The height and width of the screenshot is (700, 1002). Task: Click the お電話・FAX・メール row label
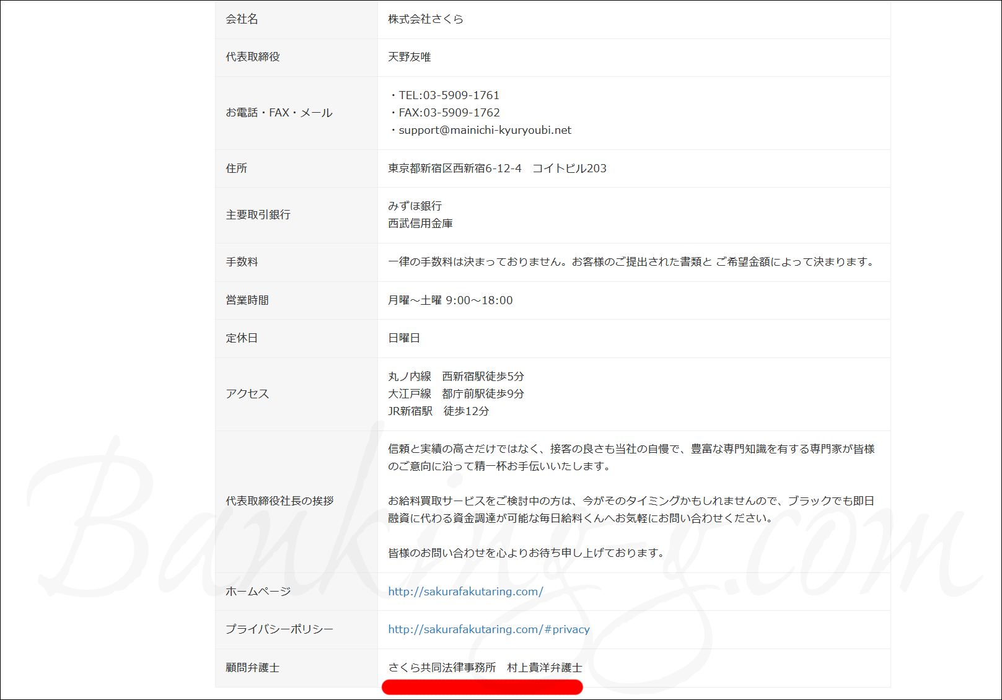click(279, 113)
